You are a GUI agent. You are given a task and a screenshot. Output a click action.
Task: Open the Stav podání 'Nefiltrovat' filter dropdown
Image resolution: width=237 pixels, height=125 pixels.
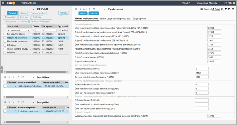[x=20, y=30]
